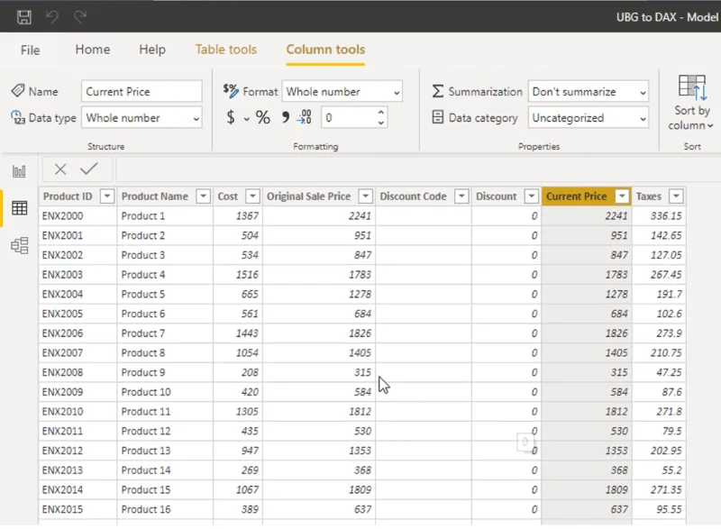Apply percentage format icon
The image size is (721, 529).
pyautogui.click(x=263, y=117)
